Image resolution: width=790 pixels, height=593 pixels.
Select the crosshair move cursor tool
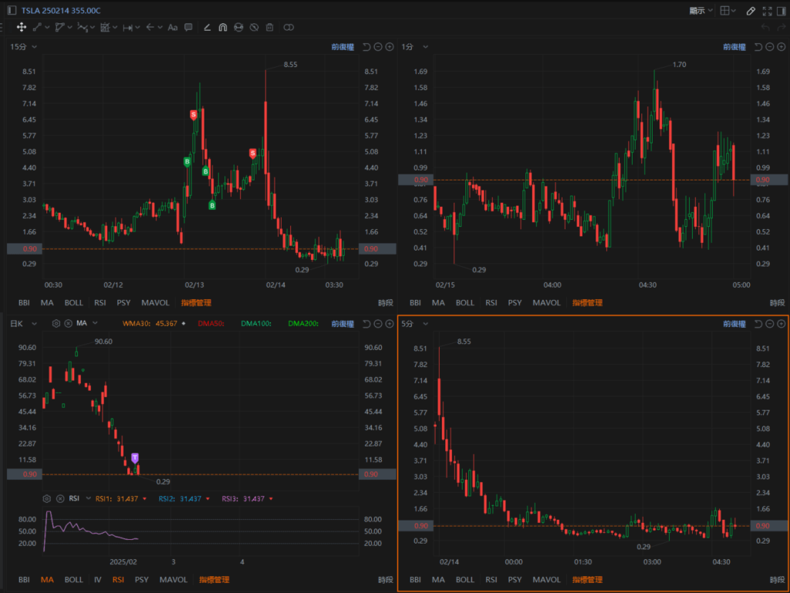(22, 27)
